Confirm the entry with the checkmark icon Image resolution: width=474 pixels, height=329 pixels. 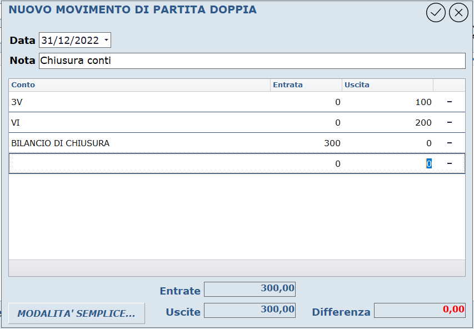tap(436, 13)
